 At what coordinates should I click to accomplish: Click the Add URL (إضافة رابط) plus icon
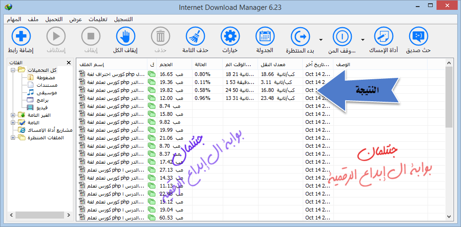pos(19,36)
